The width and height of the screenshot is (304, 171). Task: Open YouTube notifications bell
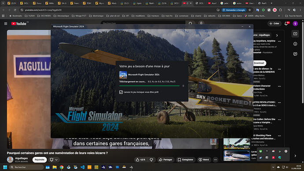pos(286,24)
